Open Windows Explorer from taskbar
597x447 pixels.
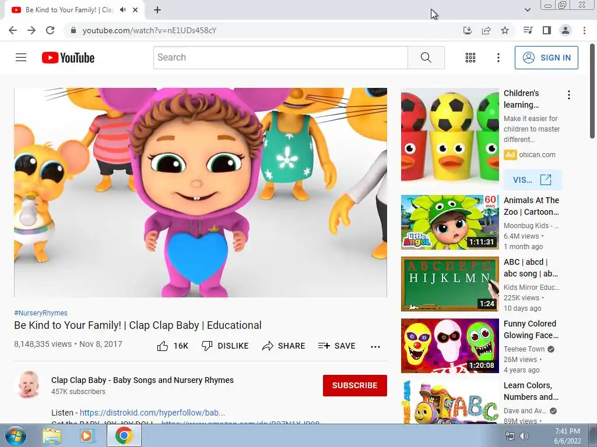point(51,436)
